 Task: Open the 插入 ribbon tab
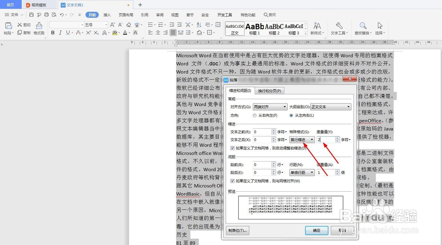107,15
